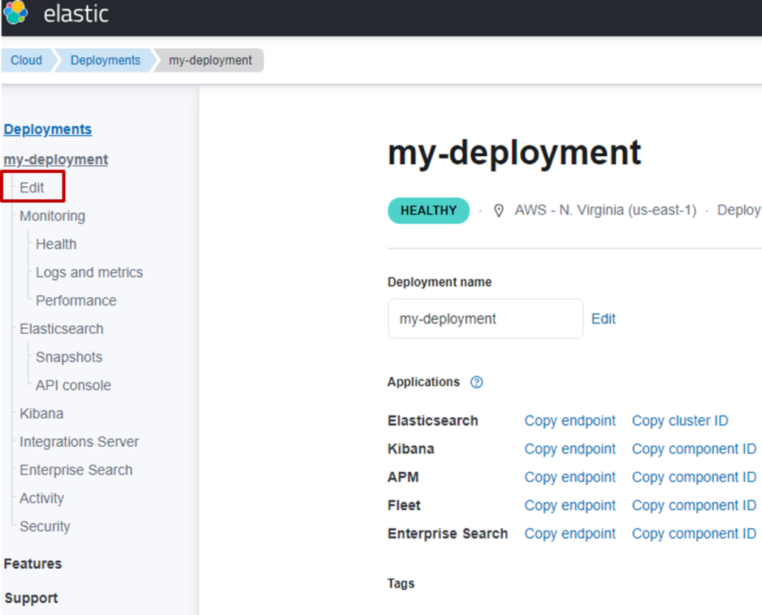Open Logs and metrics page
This screenshot has width=762, height=615.
(x=89, y=273)
